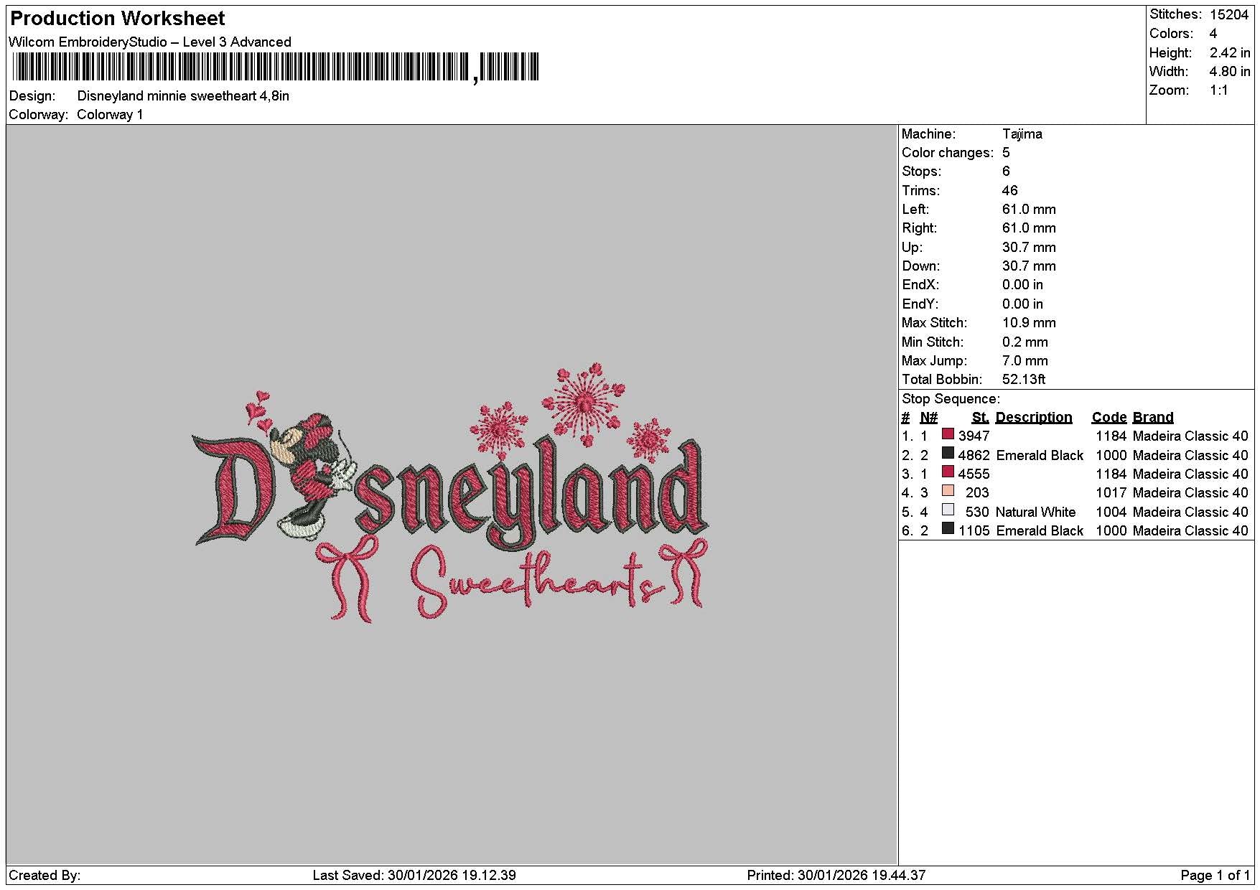Select the Machine value 'Tajima'
This screenshot has width=1260, height=890.
point(1022,134)
